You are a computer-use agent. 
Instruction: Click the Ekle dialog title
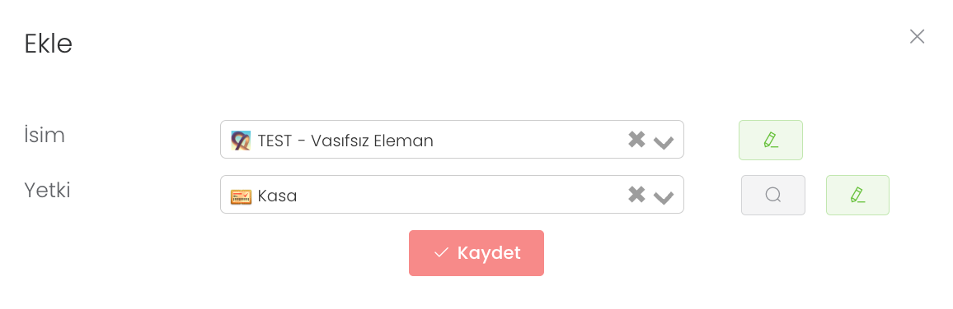tap(48, 44)
